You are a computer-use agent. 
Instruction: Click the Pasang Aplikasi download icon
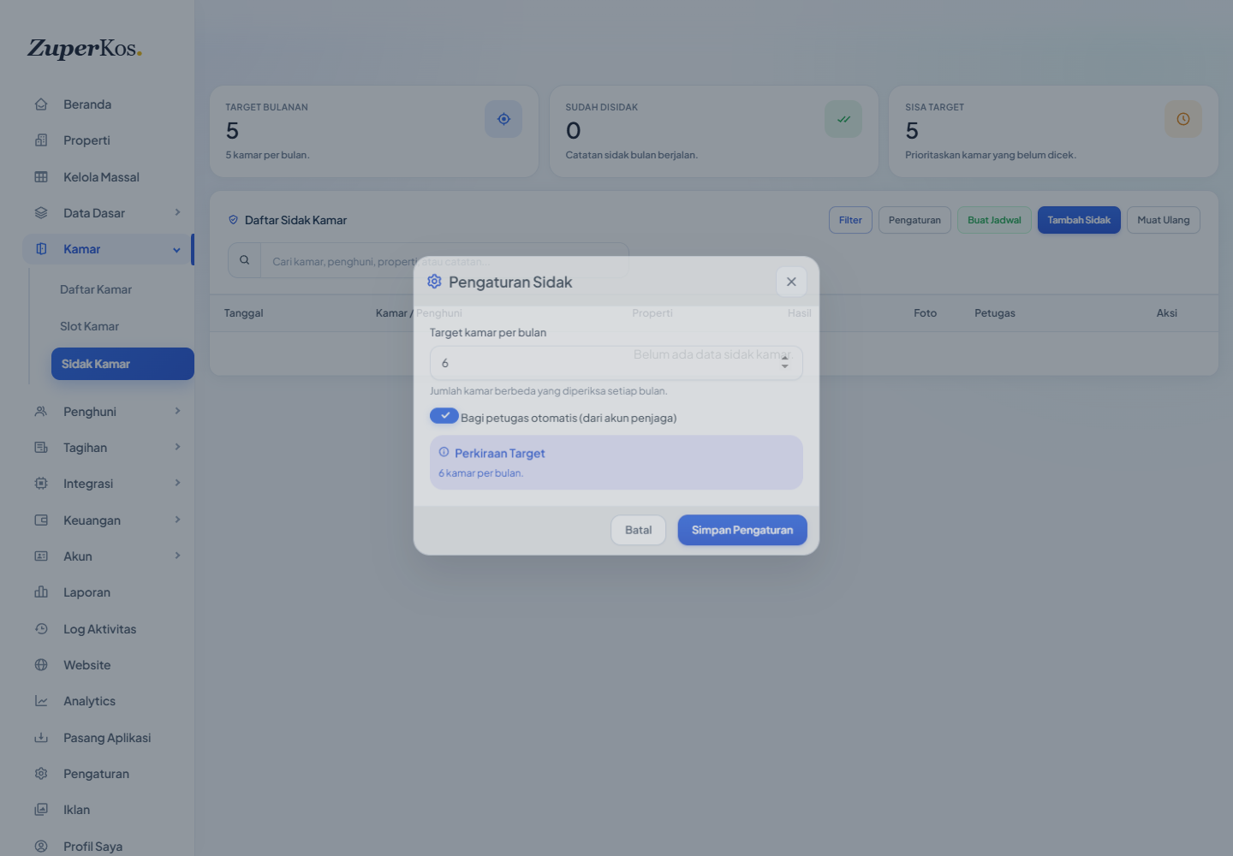click(41, 738)
